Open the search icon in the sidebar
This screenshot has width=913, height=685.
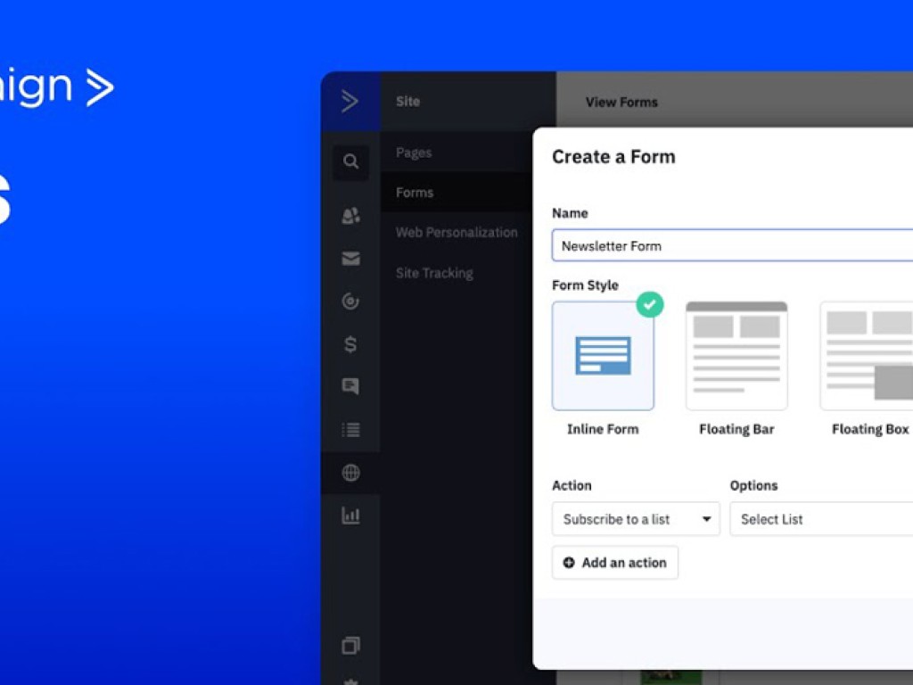(350, 161)
